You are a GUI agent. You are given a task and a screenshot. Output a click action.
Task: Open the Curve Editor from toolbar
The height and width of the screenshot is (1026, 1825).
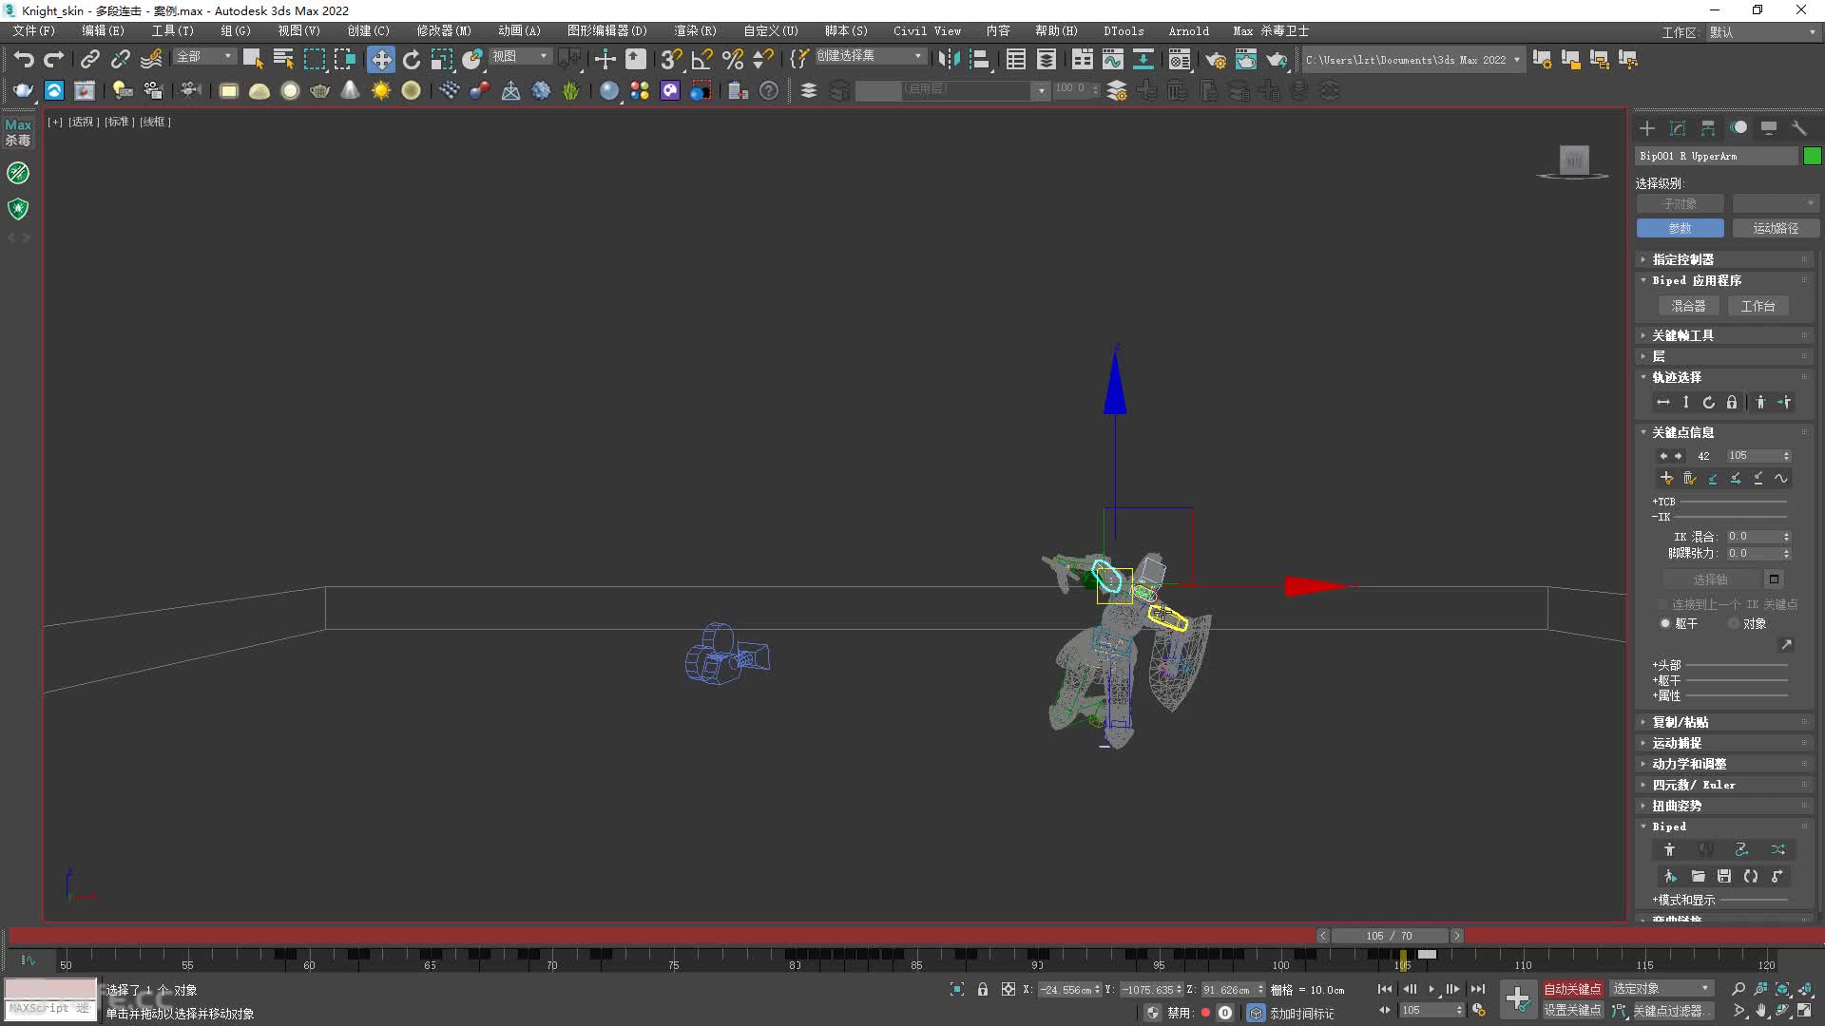(x=1112, y=59)
